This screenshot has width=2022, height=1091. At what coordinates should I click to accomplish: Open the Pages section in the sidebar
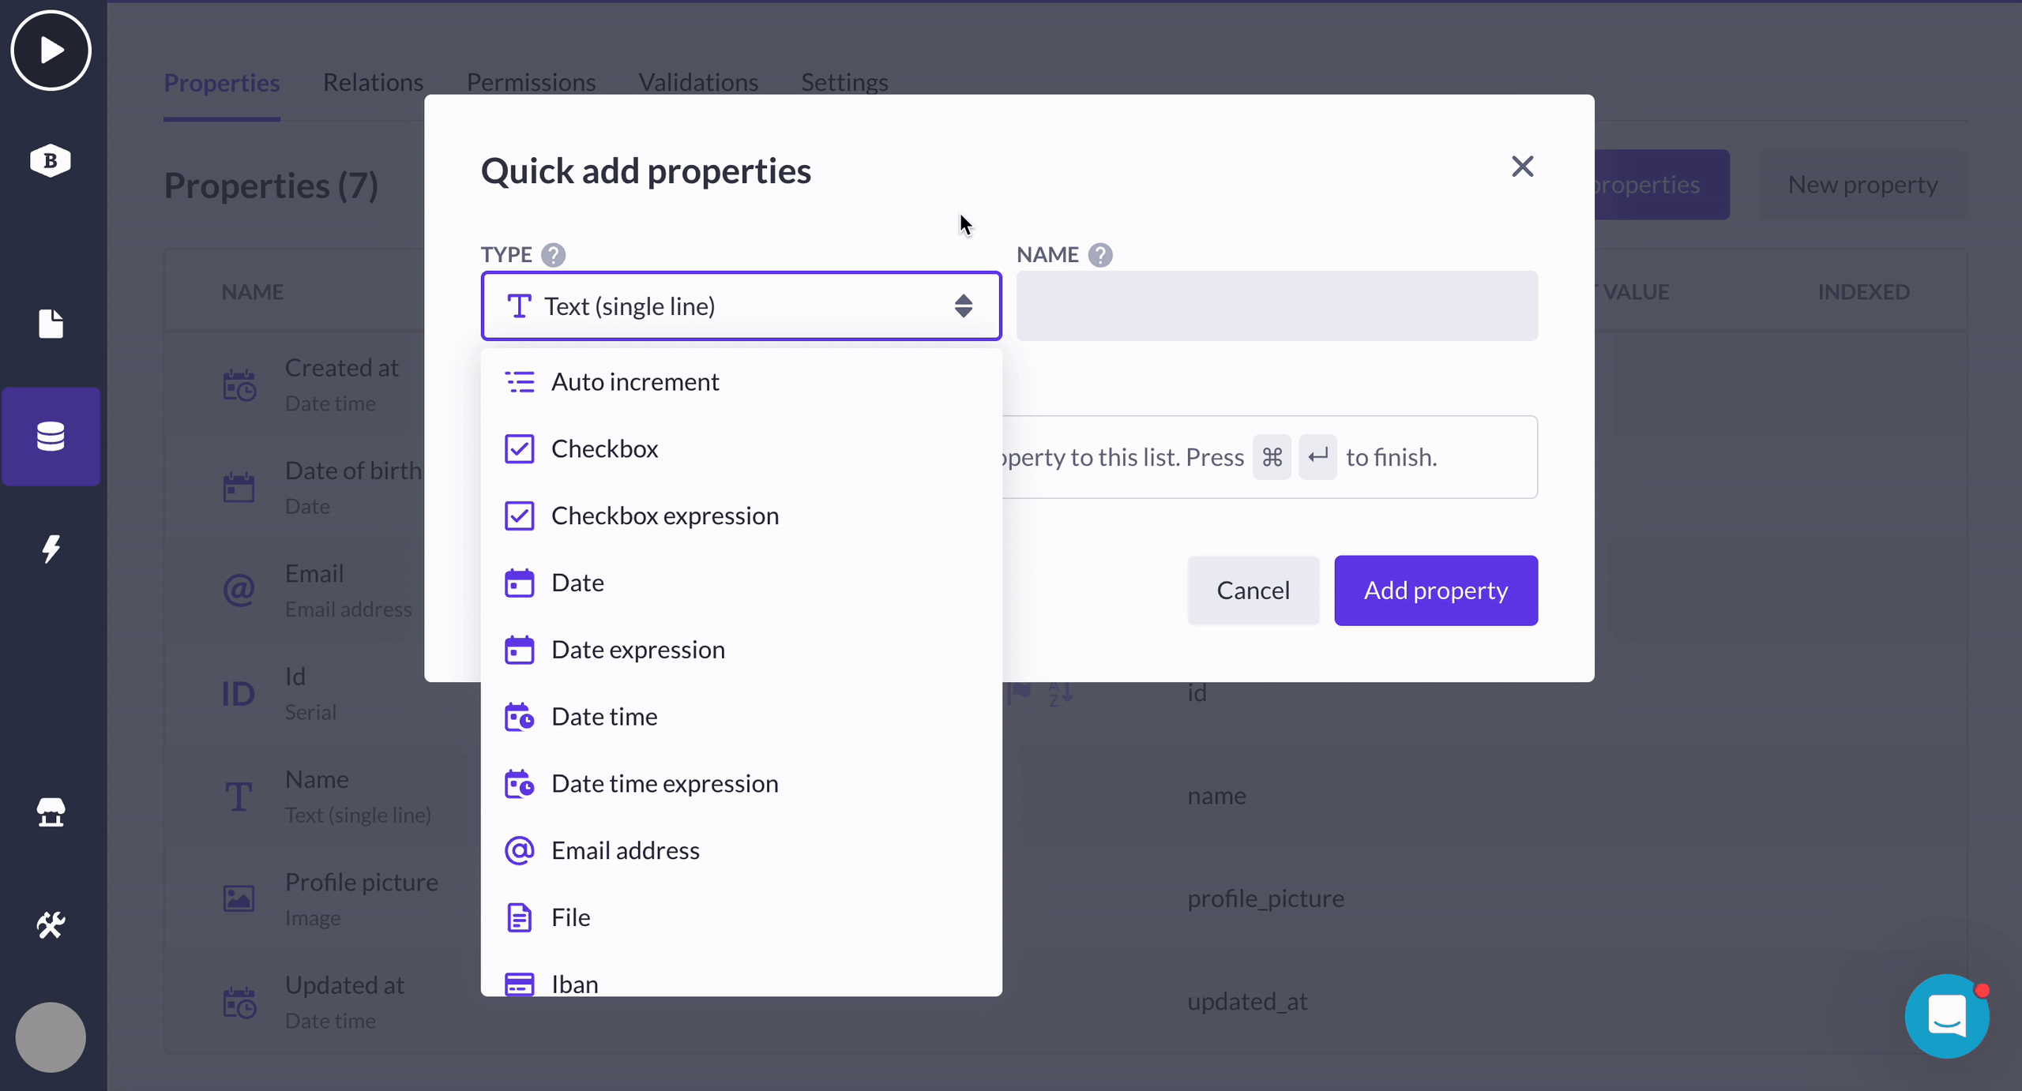51,324
